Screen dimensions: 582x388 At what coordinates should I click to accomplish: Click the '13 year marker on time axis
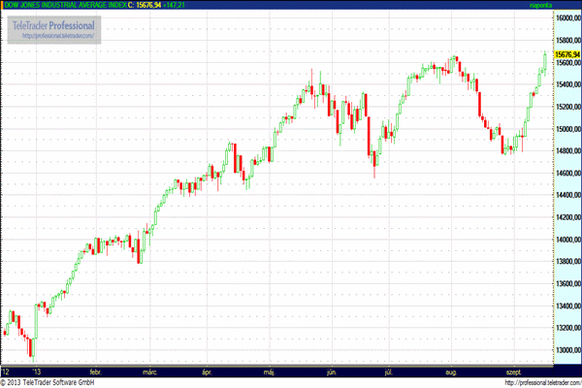(x=37, y=371)
